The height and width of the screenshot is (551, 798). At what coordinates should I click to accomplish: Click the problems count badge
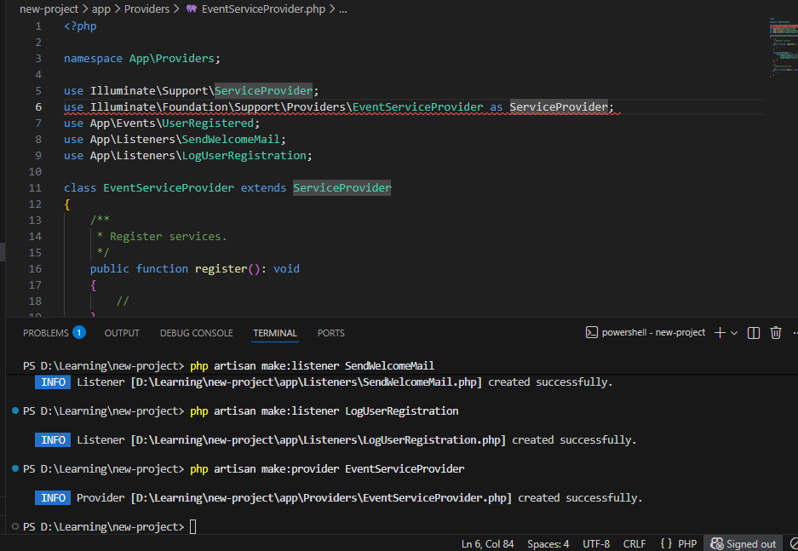point(79,332)
